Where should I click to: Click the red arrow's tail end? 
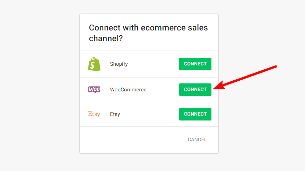[x=275, y=66]
